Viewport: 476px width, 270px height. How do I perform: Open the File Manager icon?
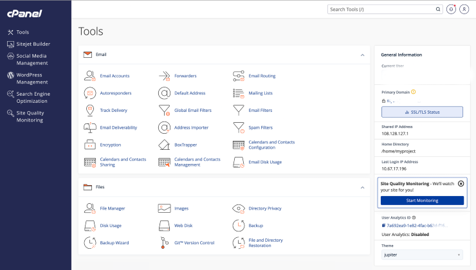(x=89, y=208)
